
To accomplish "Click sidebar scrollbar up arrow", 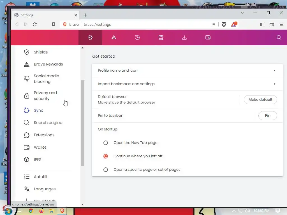I will [x=83, y=48].
